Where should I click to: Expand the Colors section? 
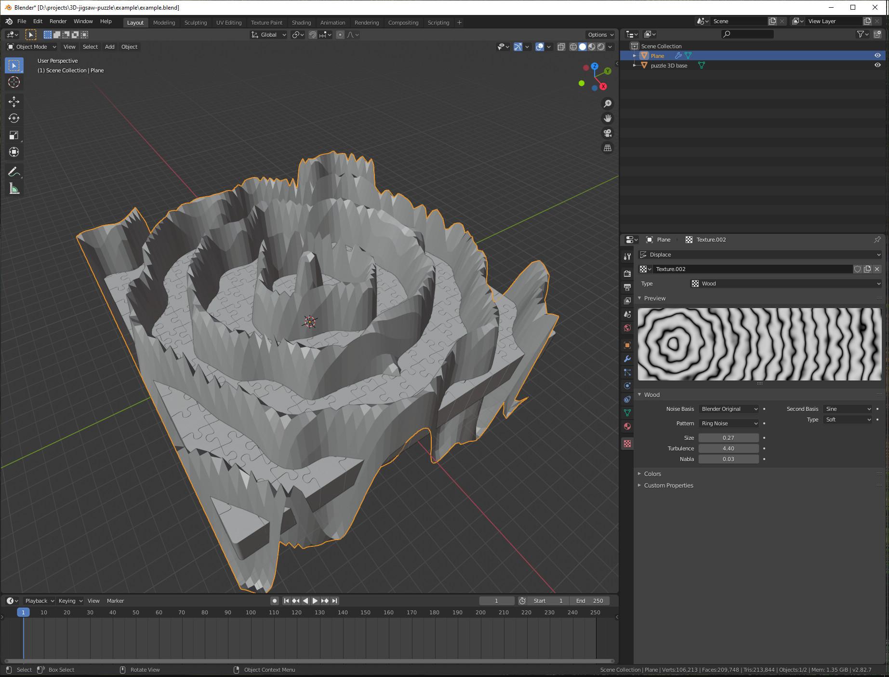coord(652,474)
